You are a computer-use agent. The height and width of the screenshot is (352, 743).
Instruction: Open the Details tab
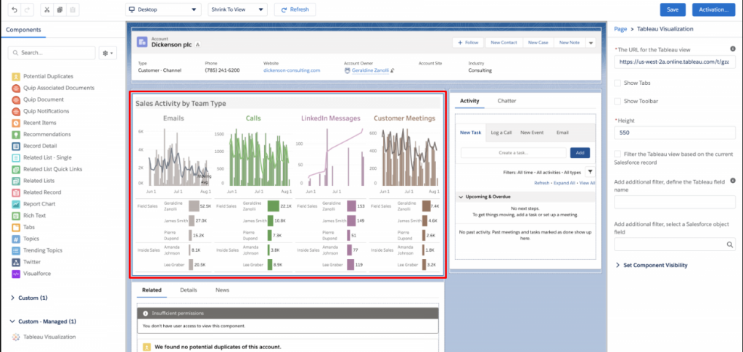[188, 290]
